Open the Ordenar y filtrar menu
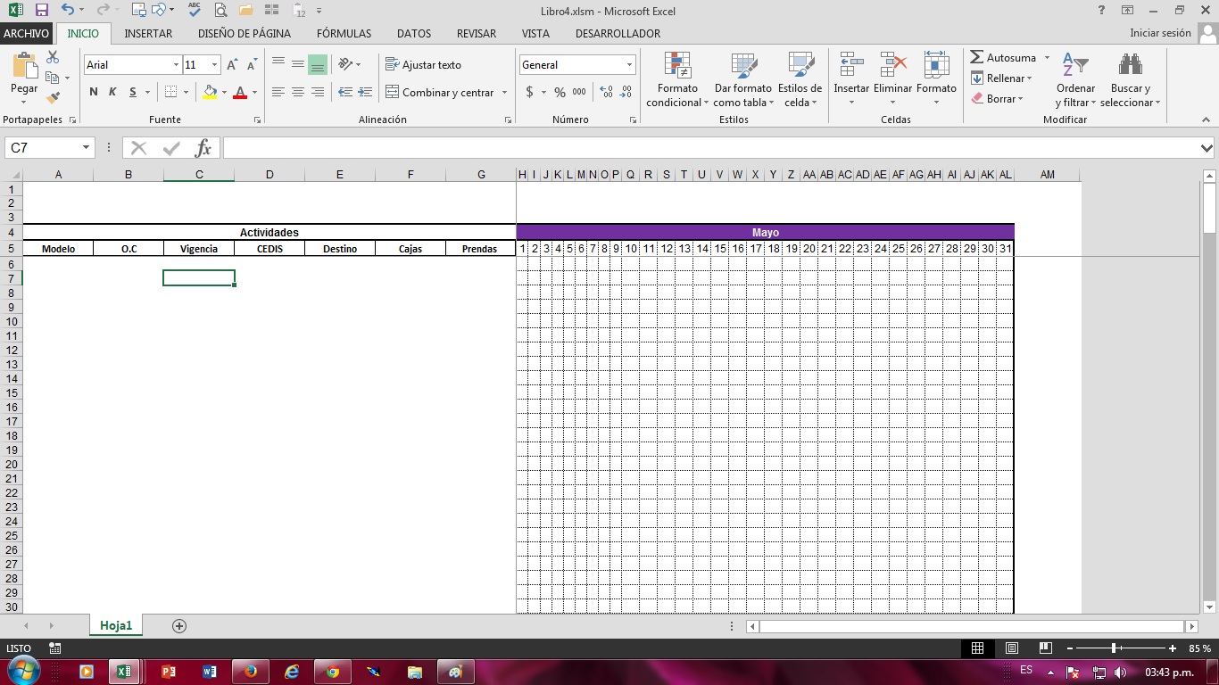The image size is (1219, 685). (x=1075, y=80)
